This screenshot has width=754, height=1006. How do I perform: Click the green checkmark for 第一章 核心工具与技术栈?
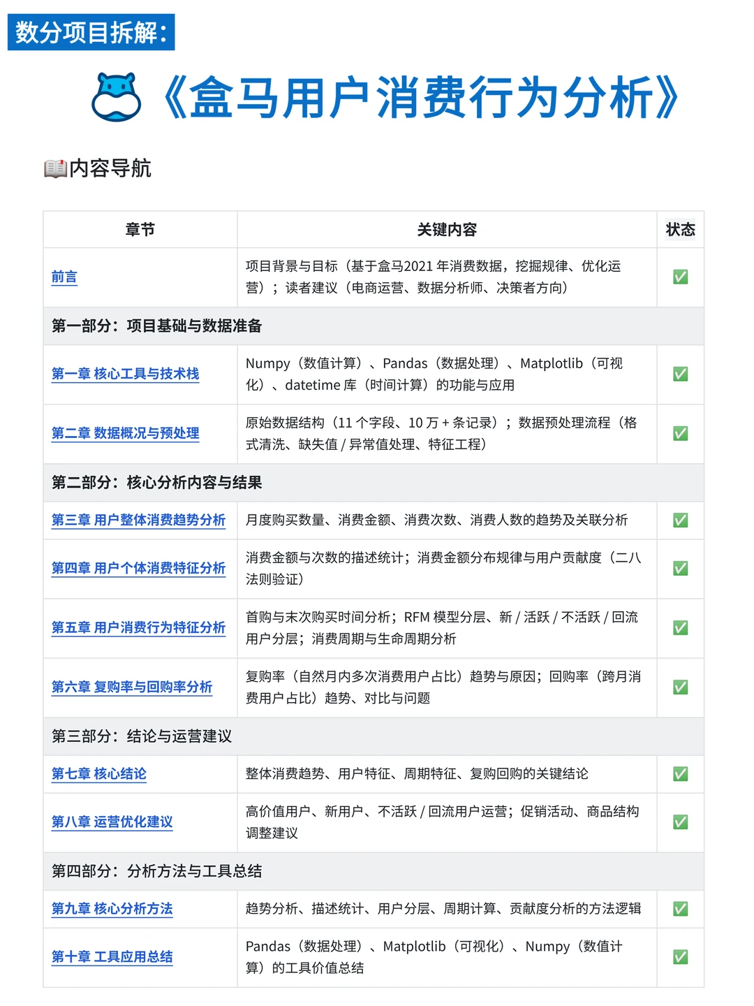680,374
